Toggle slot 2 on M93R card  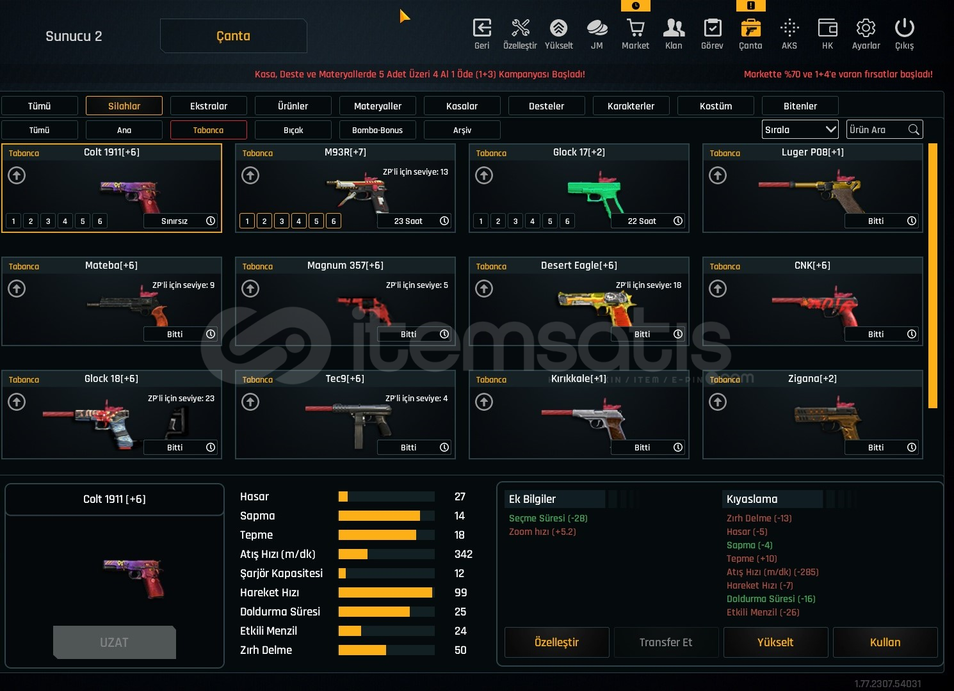264,221
